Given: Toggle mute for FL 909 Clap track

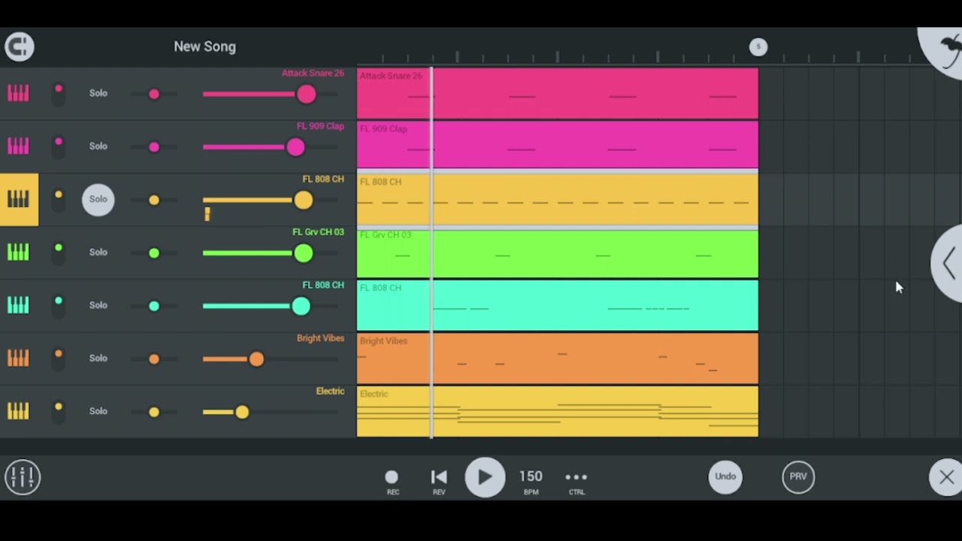Looking at the screenshot, I should [x=58, y=146].
